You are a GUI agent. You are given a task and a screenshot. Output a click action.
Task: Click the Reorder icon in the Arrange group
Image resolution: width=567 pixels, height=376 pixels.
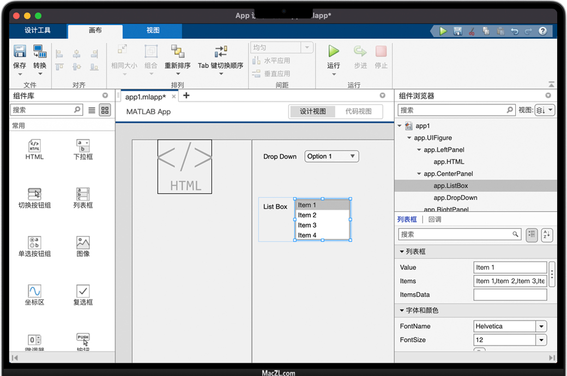pyautogui.click(x=178, y=52)
